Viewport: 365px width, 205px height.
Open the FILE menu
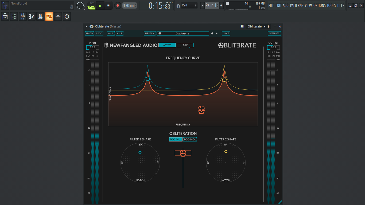[x=271, y=5]
